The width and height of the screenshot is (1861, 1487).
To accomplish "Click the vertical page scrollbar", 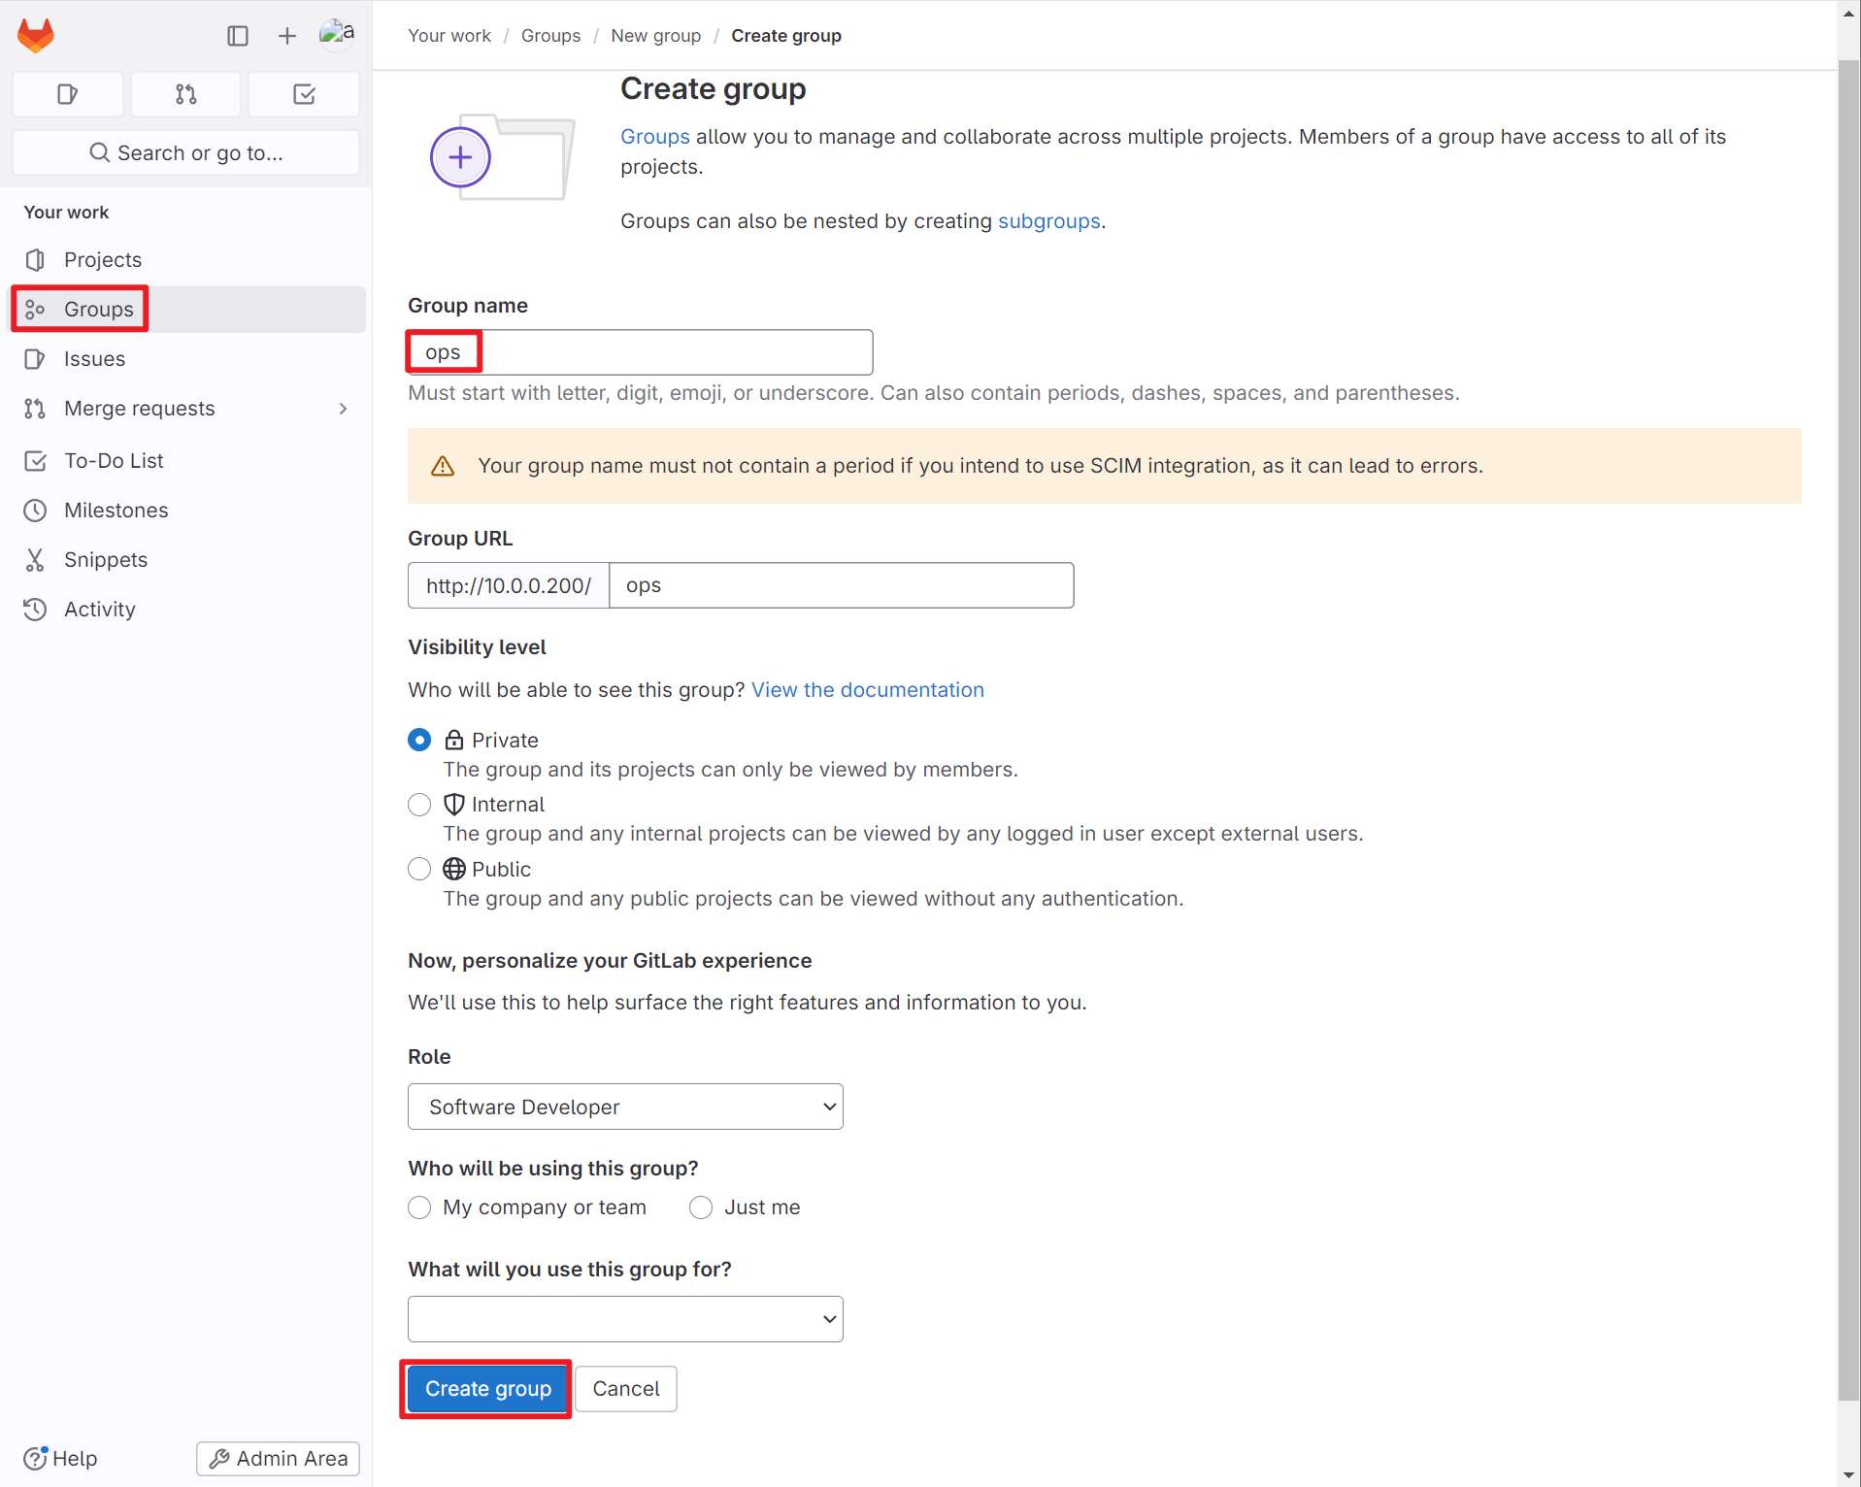I will click(x=1848, y=728).
